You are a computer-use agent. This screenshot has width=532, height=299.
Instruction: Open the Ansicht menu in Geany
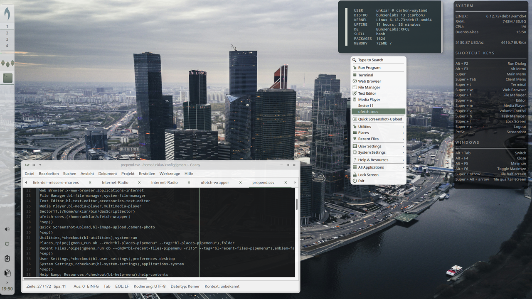(87, 174)
